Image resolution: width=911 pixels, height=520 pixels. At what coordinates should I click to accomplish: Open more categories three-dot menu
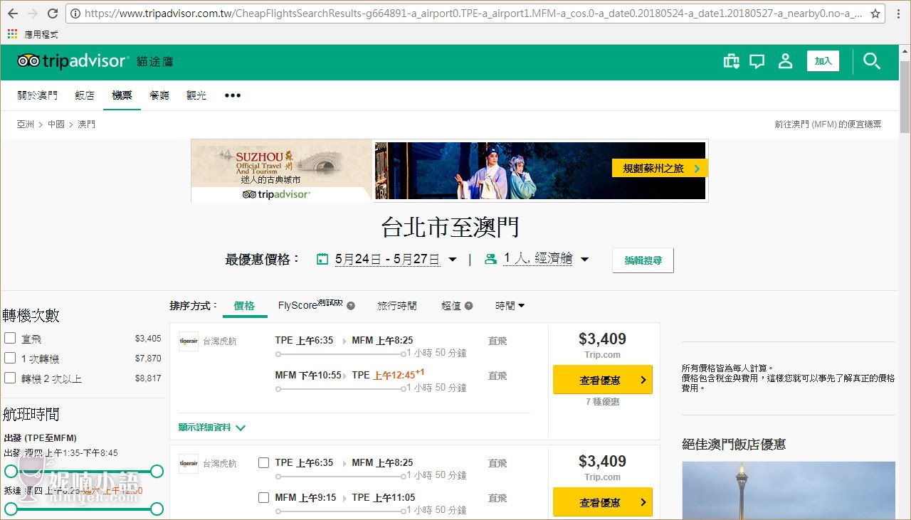pyautogui.click(x=233, y=95)
